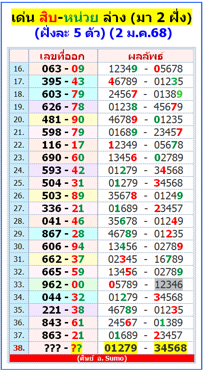Click the red row number 38 label
Viewport: 203px width, 370px height.
(x=19, y=348)
